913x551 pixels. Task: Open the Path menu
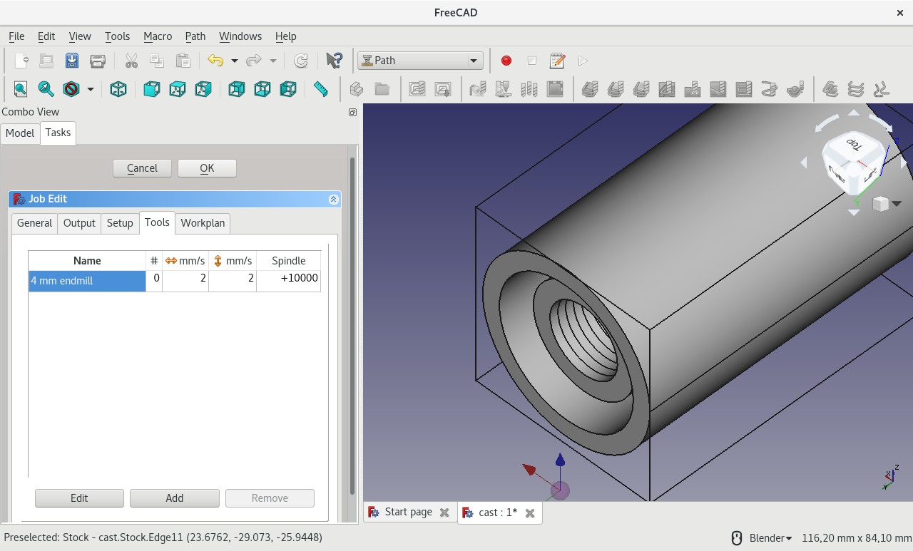tap(195, 36)
